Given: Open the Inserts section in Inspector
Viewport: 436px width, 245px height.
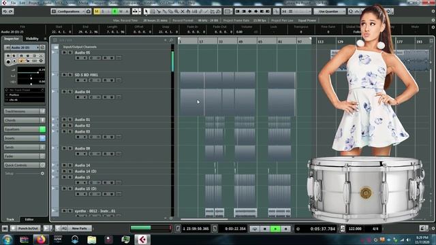Looking at the screenshot, I should click(22, 138).
